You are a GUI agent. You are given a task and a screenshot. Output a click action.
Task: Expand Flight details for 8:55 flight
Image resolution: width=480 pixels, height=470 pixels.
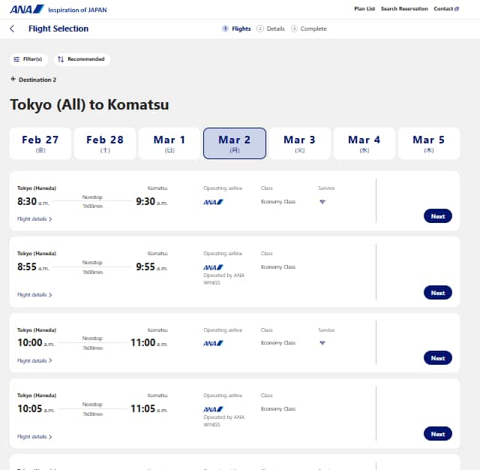point(34,295)
